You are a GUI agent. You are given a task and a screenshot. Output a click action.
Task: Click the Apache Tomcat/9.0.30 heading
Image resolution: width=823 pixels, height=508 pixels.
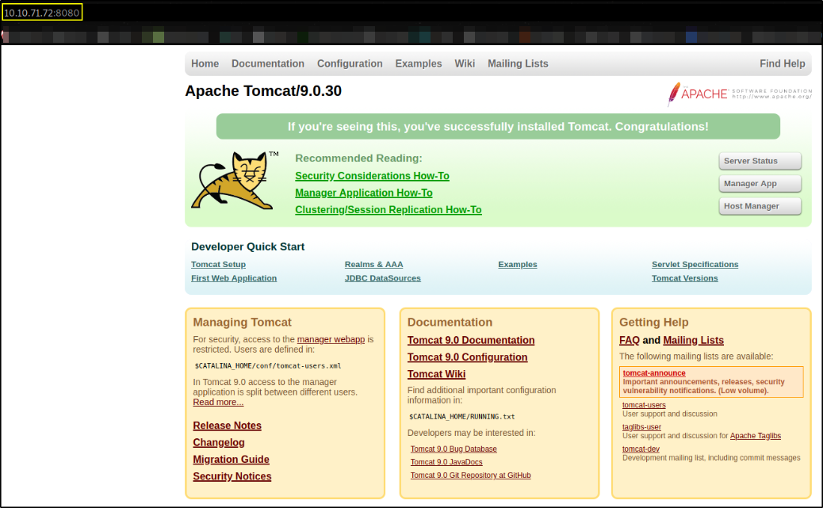coord(263,91)
